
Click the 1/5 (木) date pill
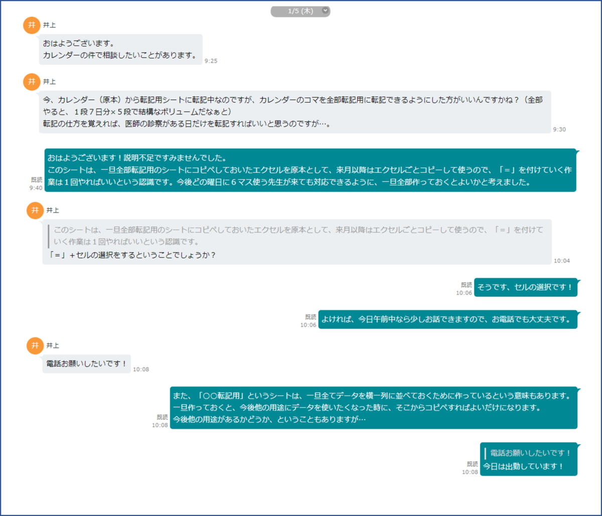click(x=300, y=11)
